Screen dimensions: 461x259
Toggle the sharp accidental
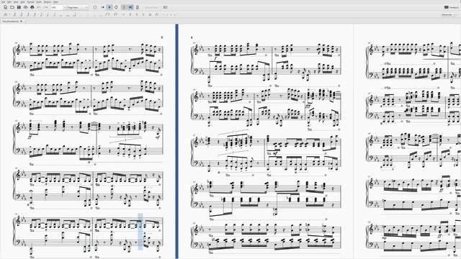[x=130, y=14]
